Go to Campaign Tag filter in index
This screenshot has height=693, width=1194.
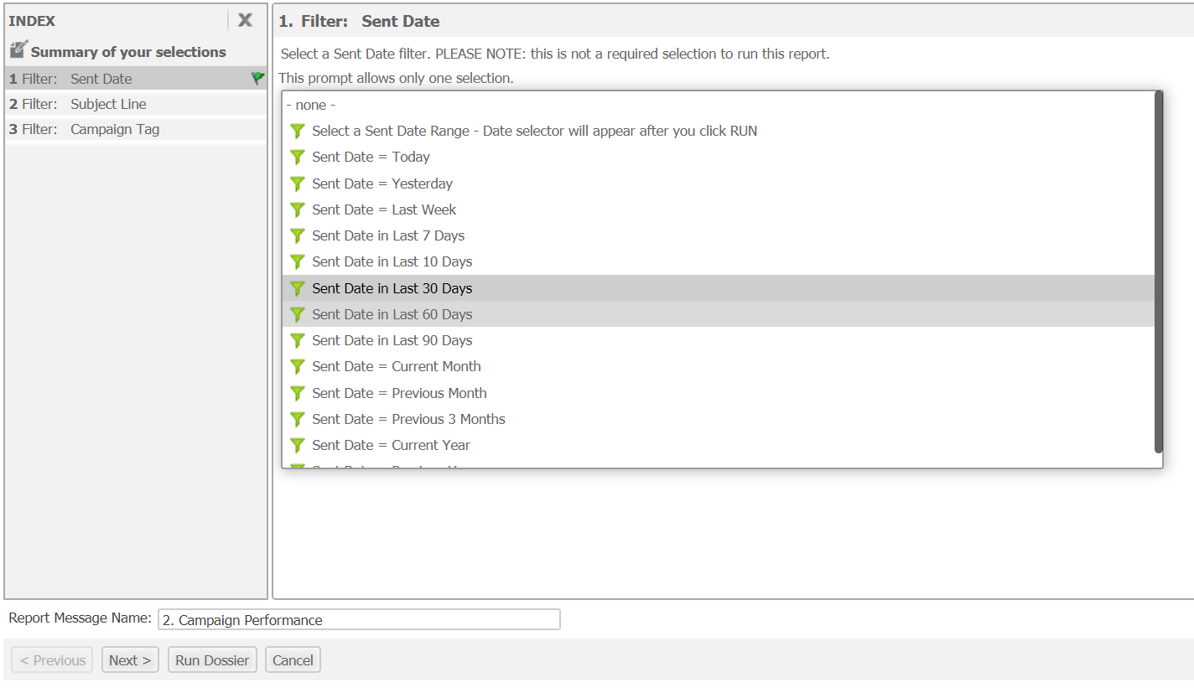(115, 129)
